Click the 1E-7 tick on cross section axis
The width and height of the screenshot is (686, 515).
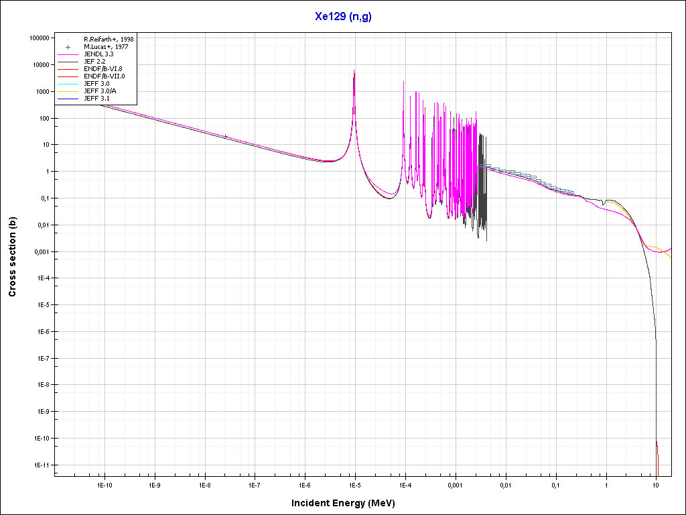click(x=43, y=358)
